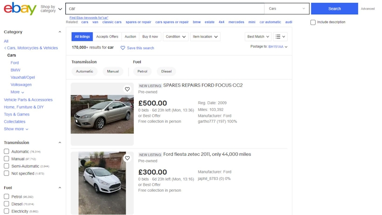Check Electricity fuel filter
The image size is (382, 215).
(x=7, y=211)
